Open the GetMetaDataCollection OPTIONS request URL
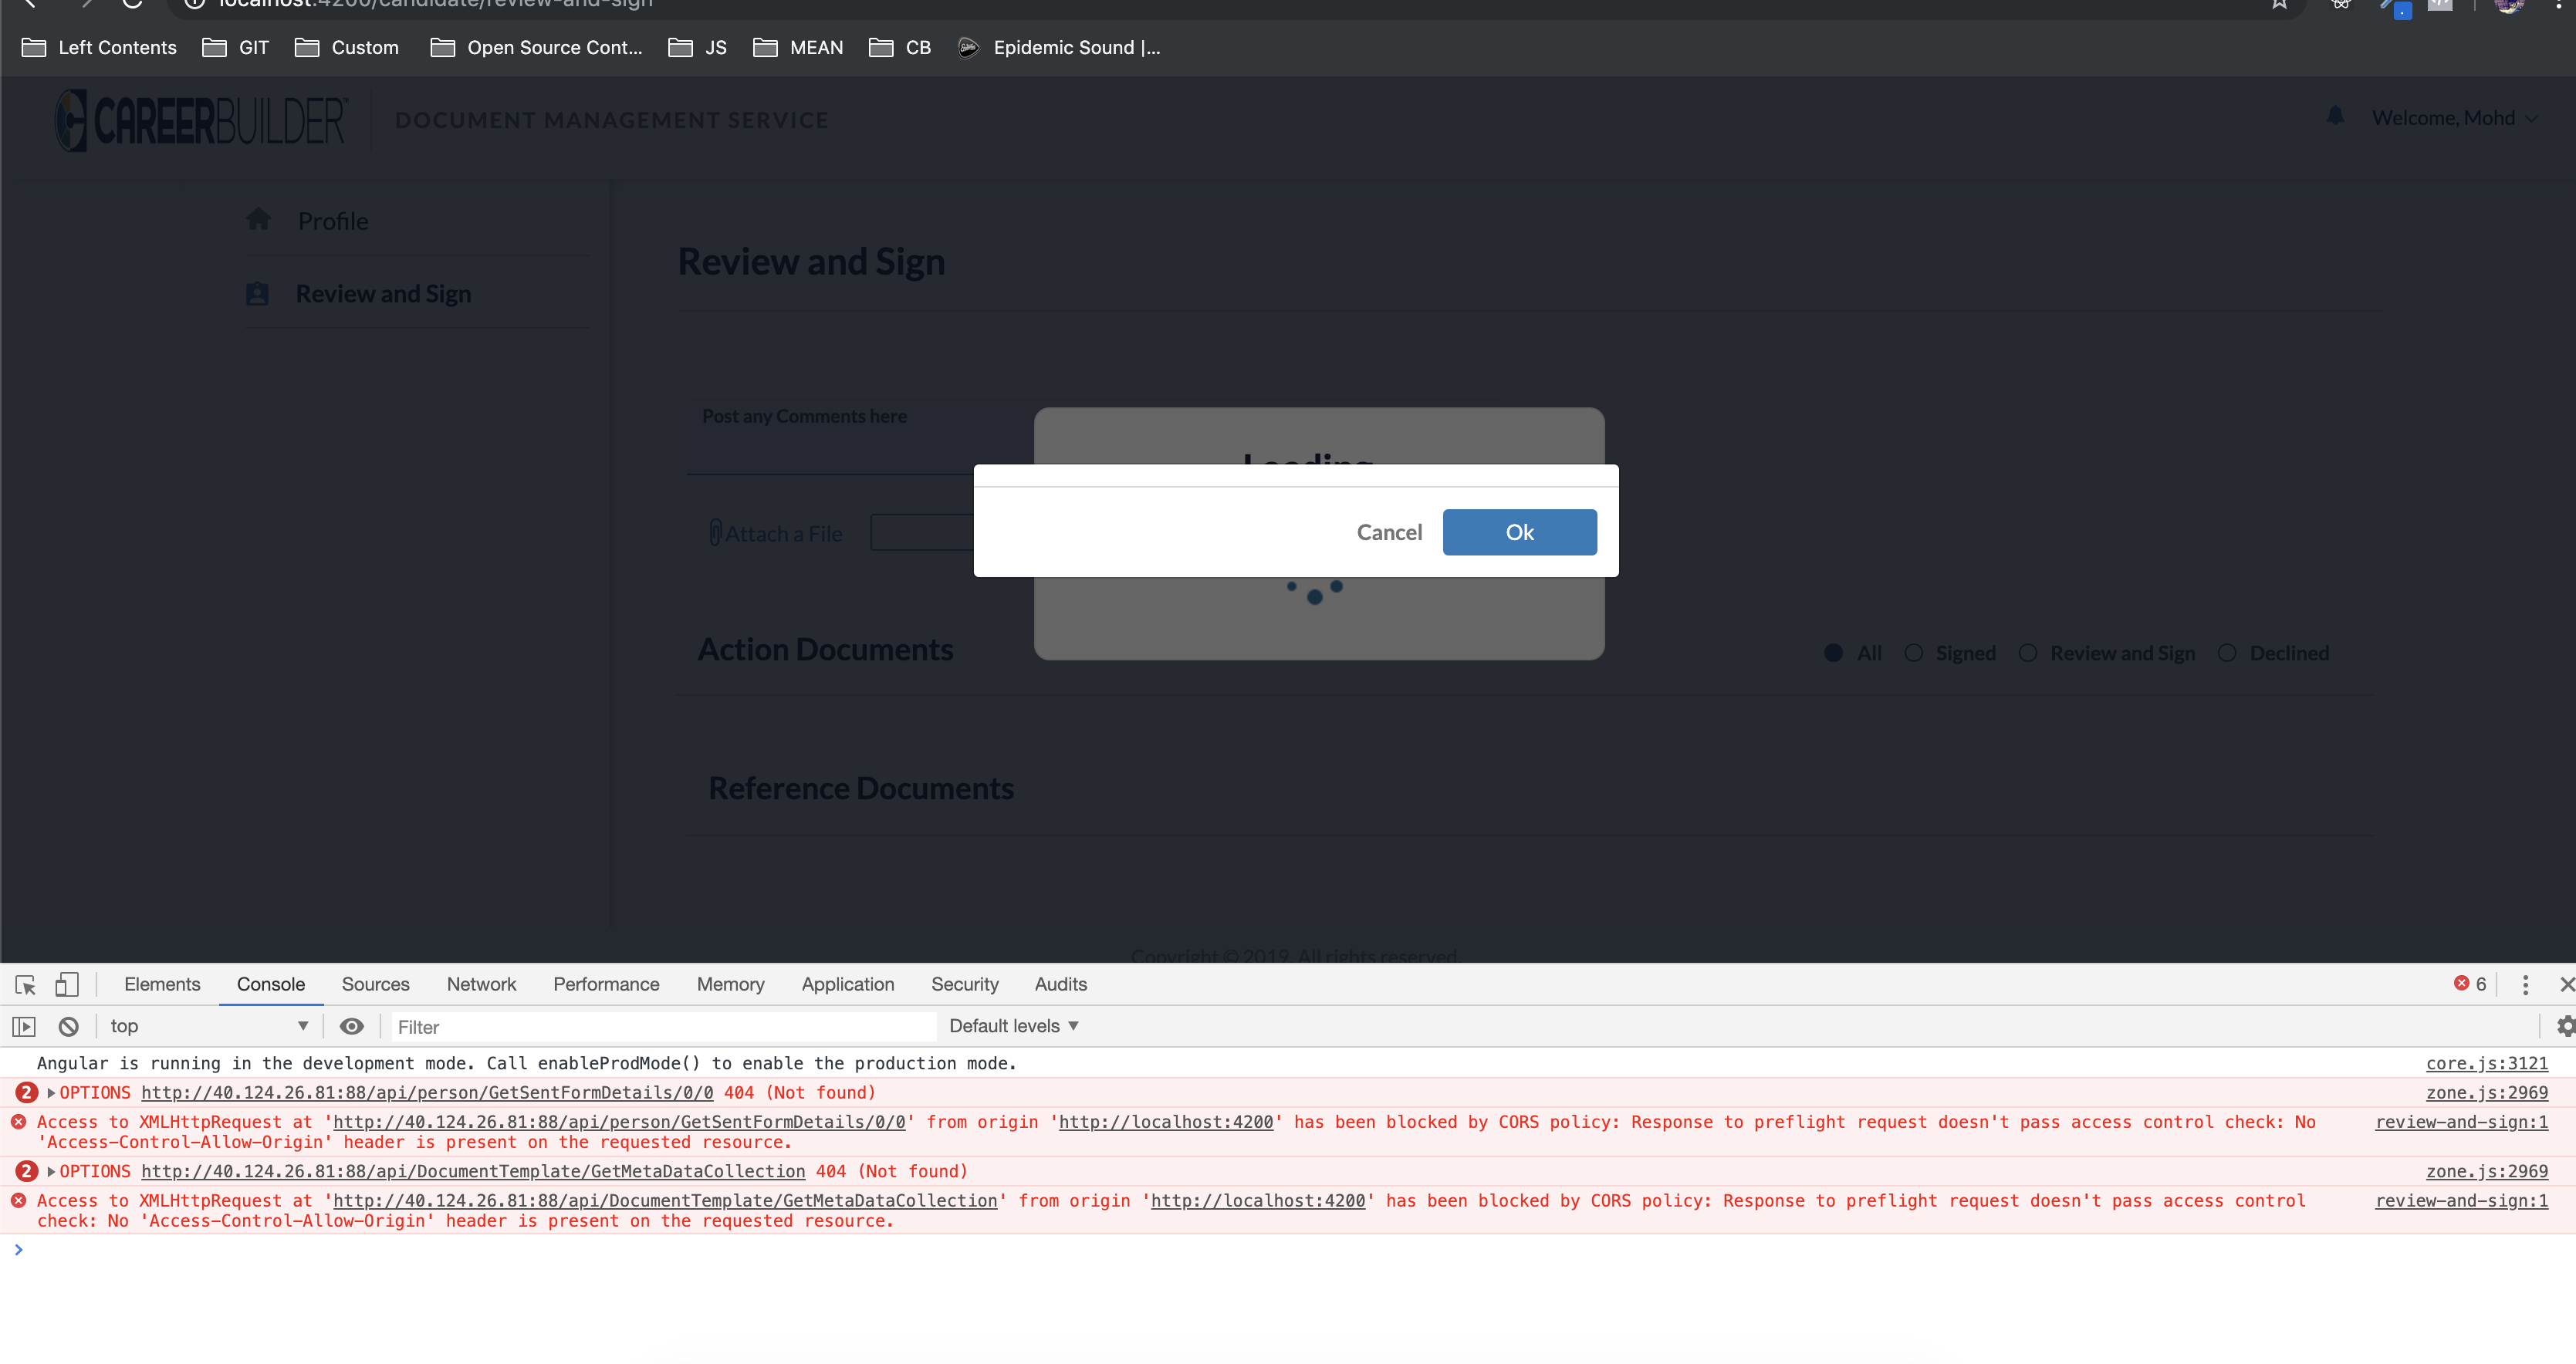Screen dimensions: 2576x1364 pyautogui.click(x=473, y=1172)
